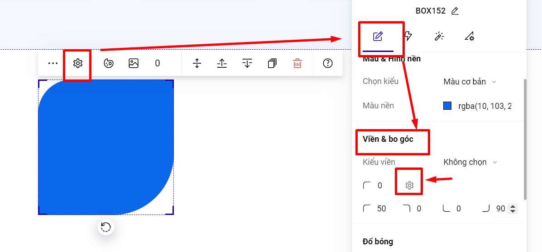The height and width of the screenshot is (252, 542).
Task: Bring element forward with layer-up icon
Action: pyautogui.click(x=221, y=63)
